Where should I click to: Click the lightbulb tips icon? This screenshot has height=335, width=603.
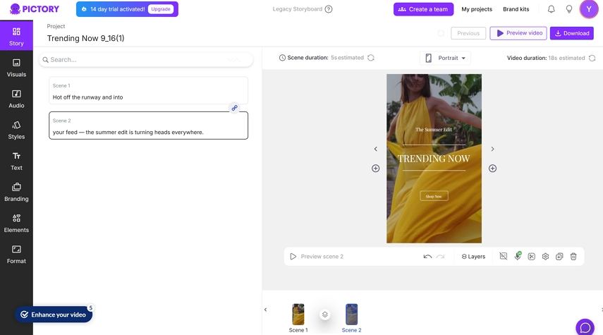pos(568,9)
